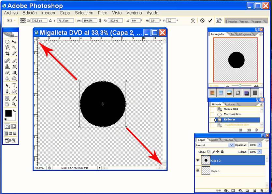Expand the Opacidad slider arrow
Image resolution: width=272 pixels, height=194 pixels.
[259, 145]
